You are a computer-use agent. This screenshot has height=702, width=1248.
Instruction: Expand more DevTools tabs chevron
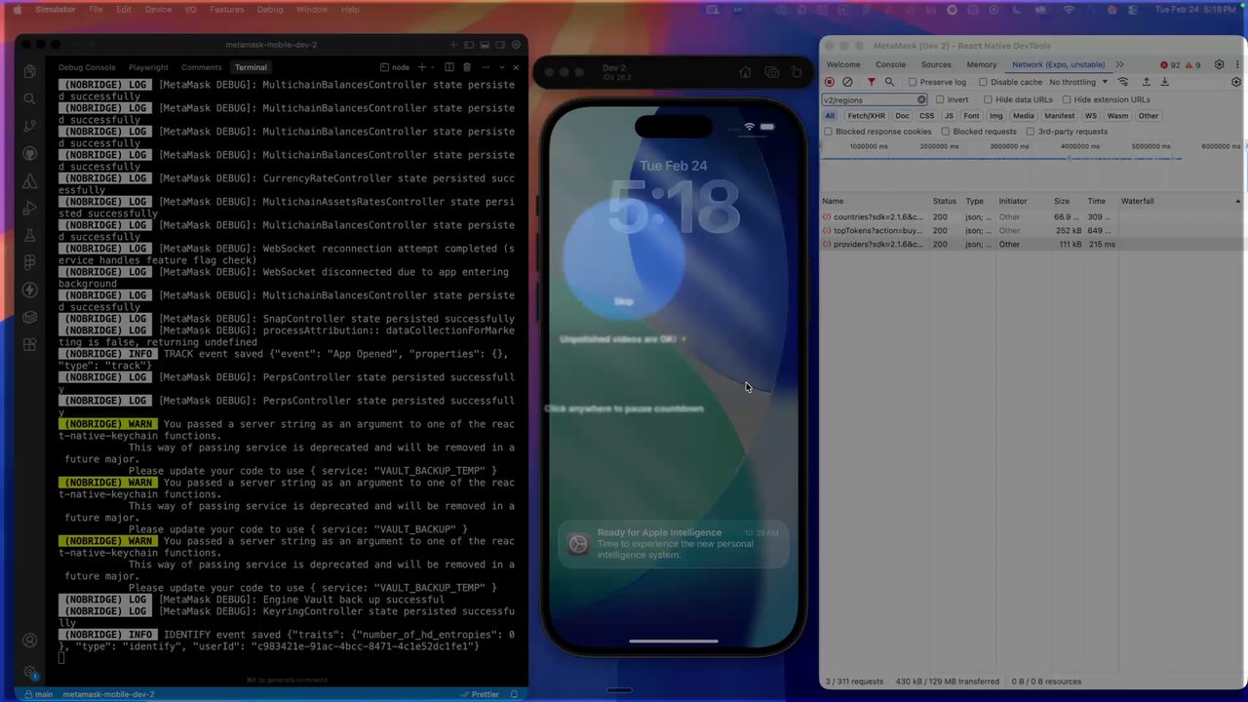click(x=1119, y=64)
